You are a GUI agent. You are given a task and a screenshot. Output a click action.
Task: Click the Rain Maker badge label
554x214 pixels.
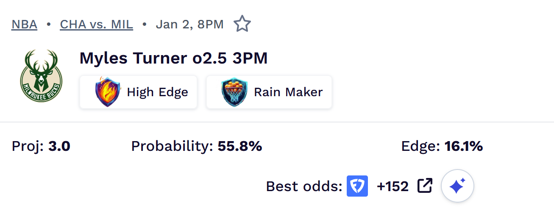point(288,92)
